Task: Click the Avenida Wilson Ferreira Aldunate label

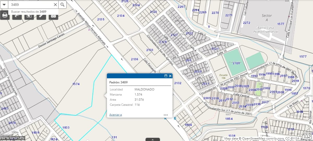Action: [x=91, y=29]
